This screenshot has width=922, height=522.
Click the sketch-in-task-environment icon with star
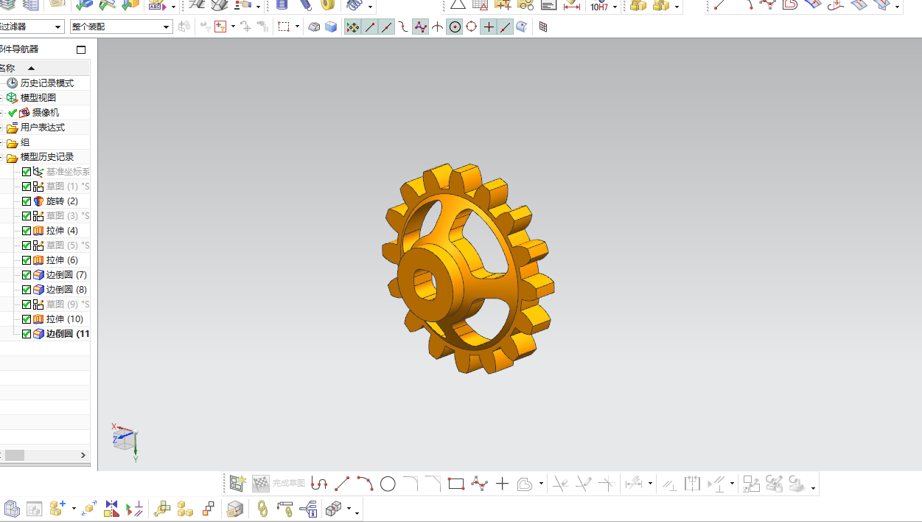237,484
